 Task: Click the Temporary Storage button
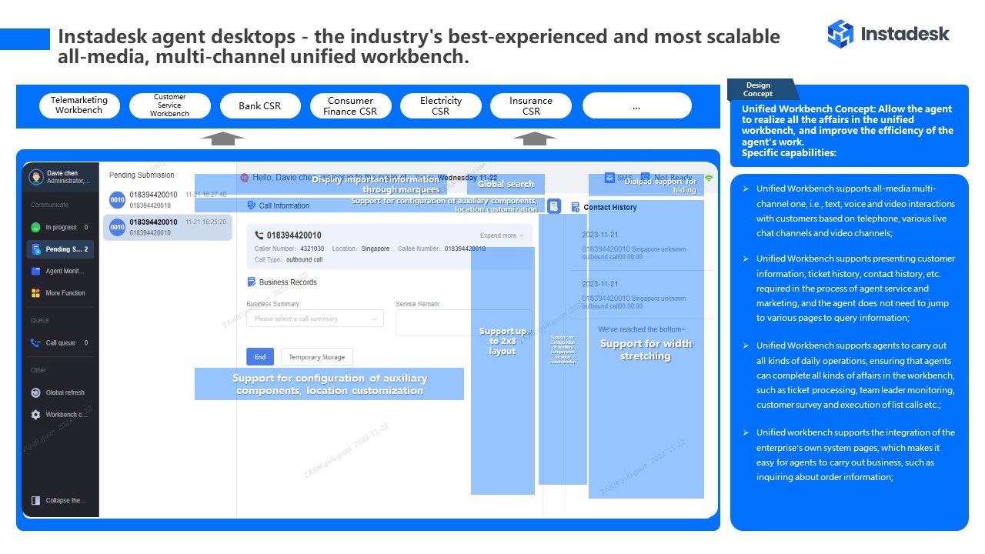pos(317,357)
